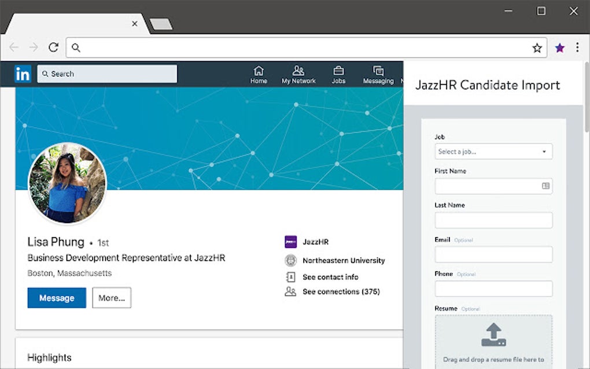
Task: Click the browser forward arrow
Action: click(34, 47)
